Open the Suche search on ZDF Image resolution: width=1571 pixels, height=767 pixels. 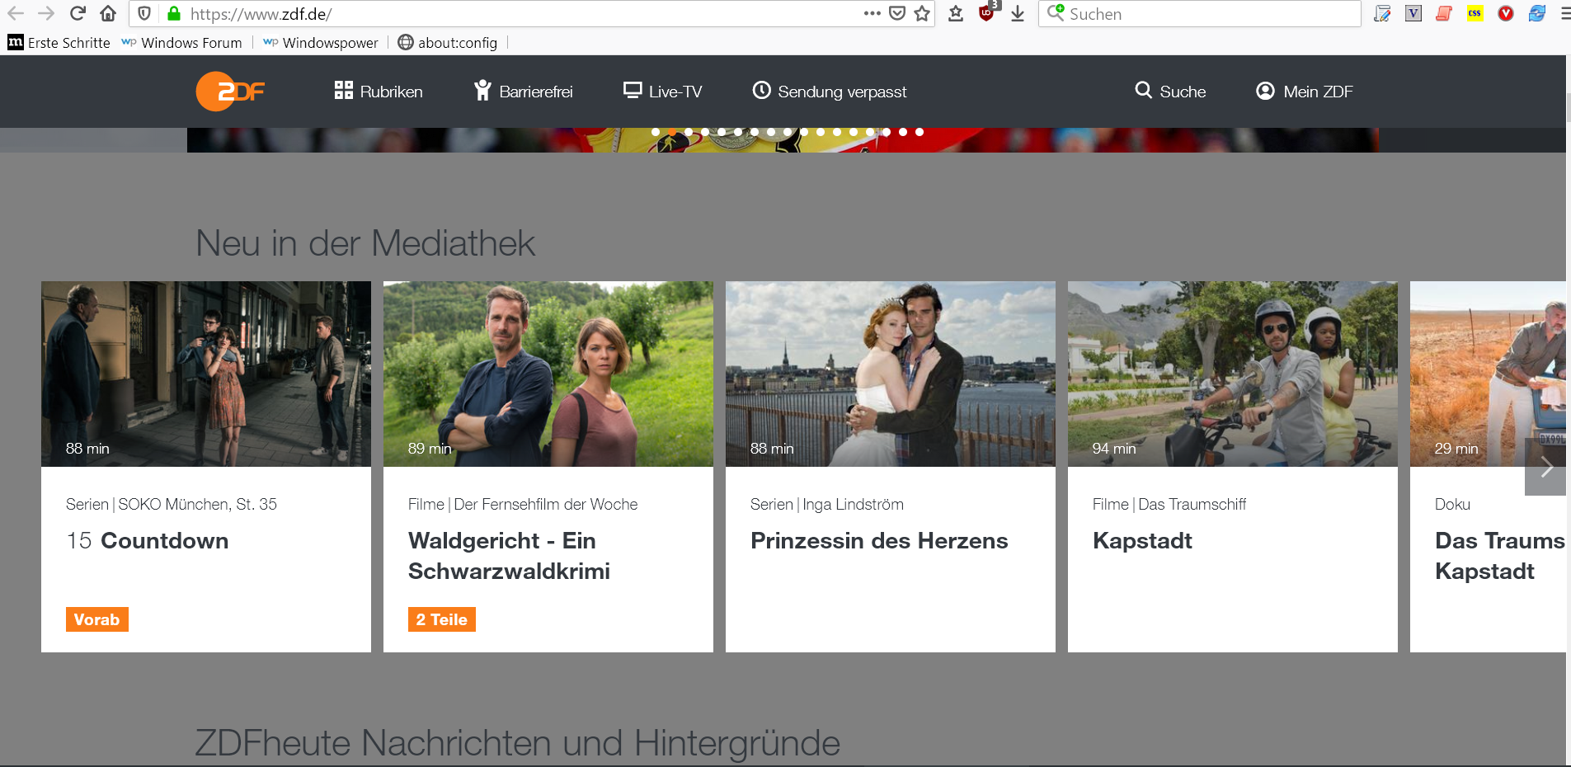(1170, 92)
